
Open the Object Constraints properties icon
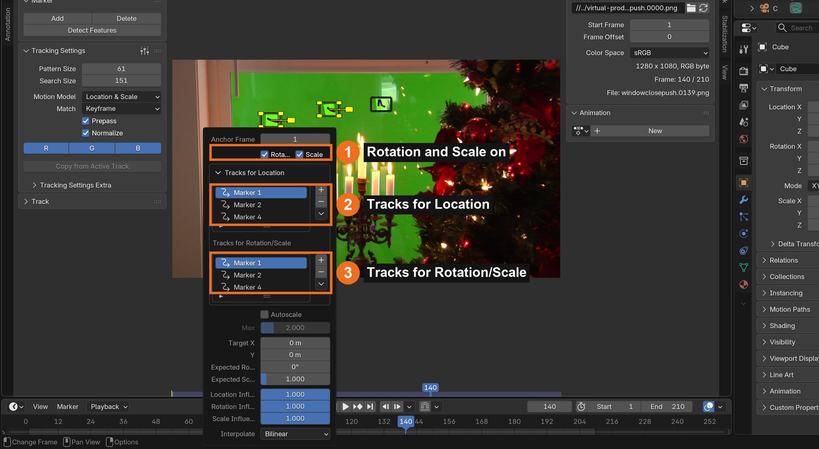(x=744, y=250)
